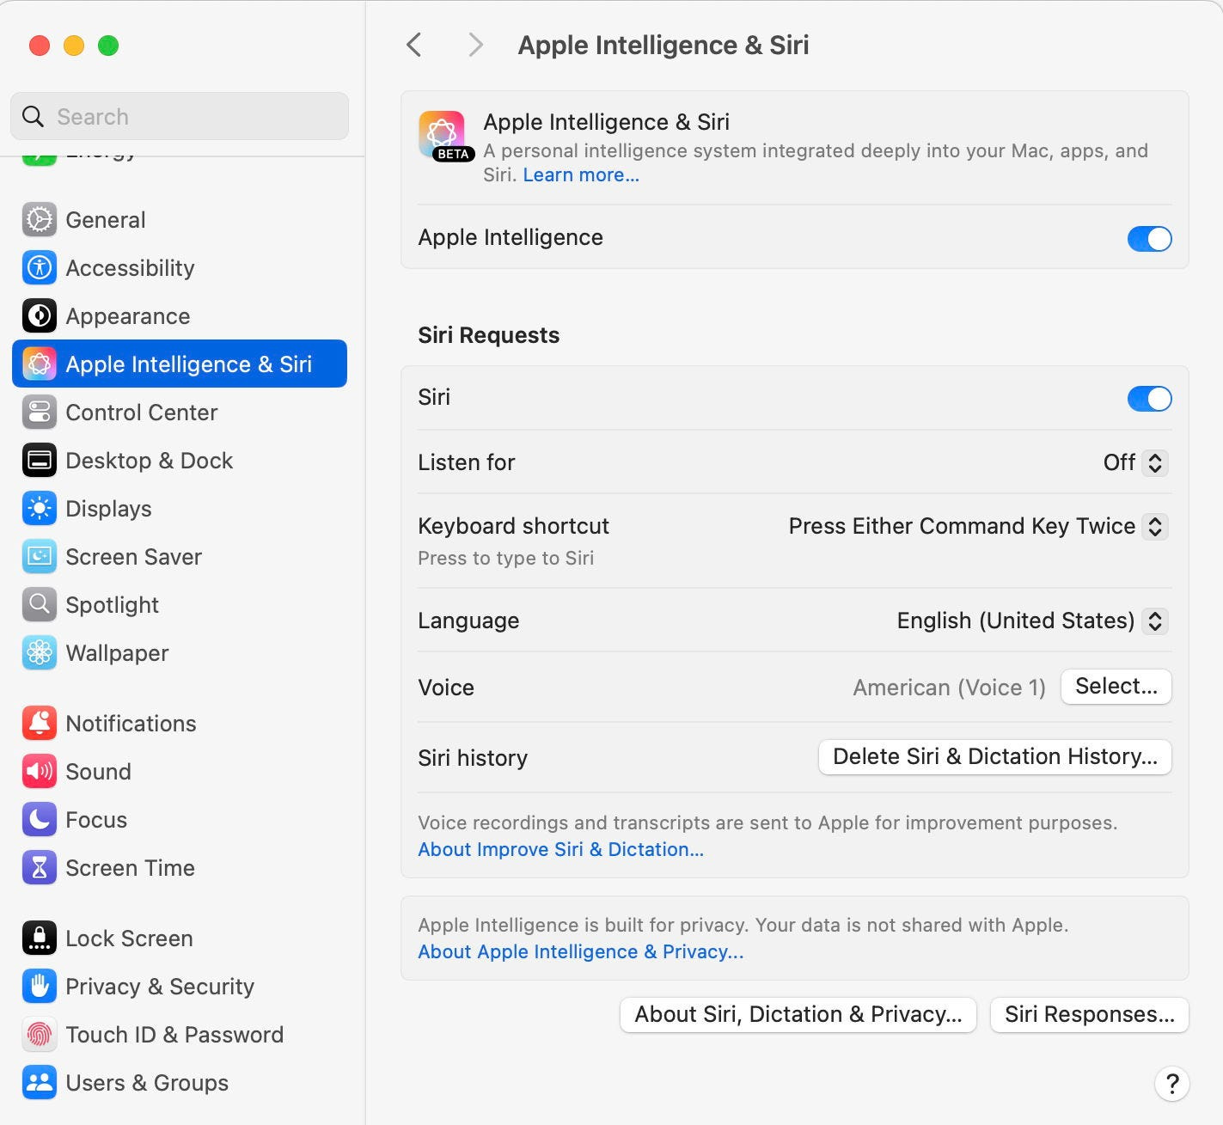
Task: Open Control Center settings
Action: 180,413
